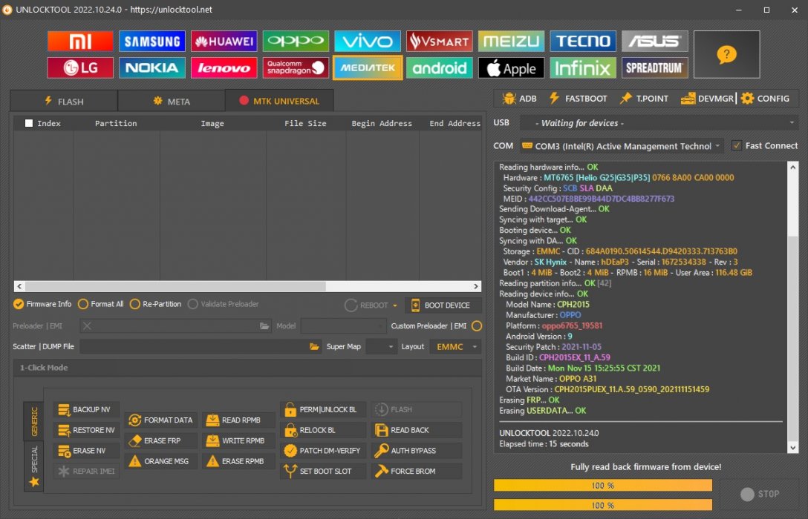Image resolution: width=808 pixels, height=519 pixels.
Task: Click ERASE FRP
Action: (x=160, y=441)
